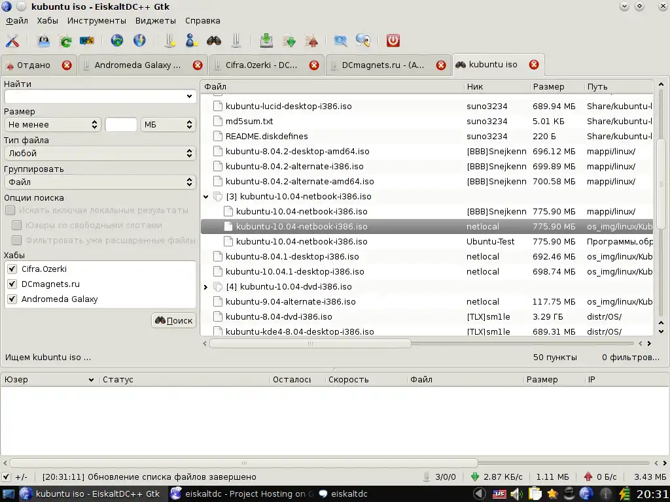Image resolution: width=670 pixels, height=502 pixels.
Task: Click the penguin file list toolbar icon
Action: pyautogui.click(x=43, y=41)
